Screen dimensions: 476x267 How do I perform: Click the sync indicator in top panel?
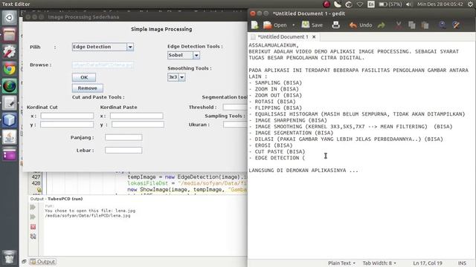[x=349, y=4]
